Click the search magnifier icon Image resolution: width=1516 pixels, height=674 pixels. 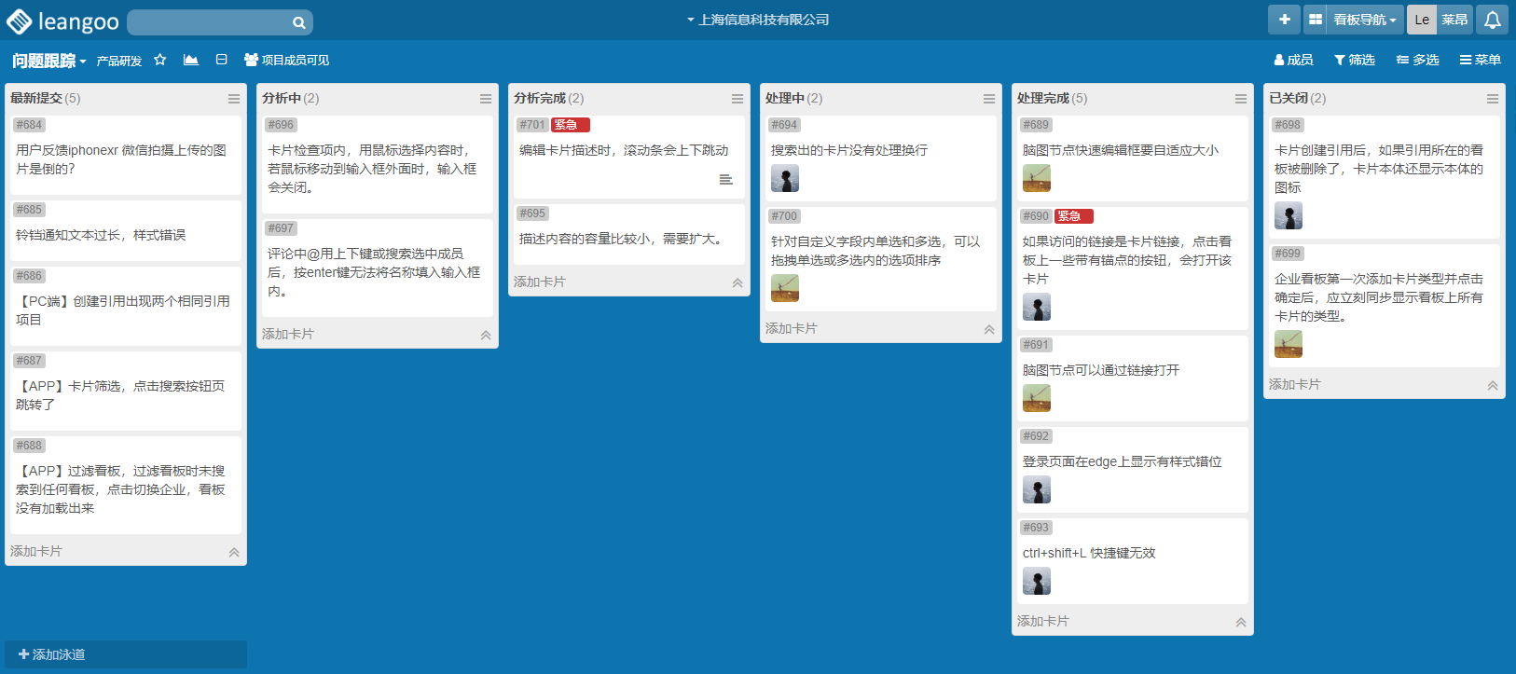tap(298, 22)
